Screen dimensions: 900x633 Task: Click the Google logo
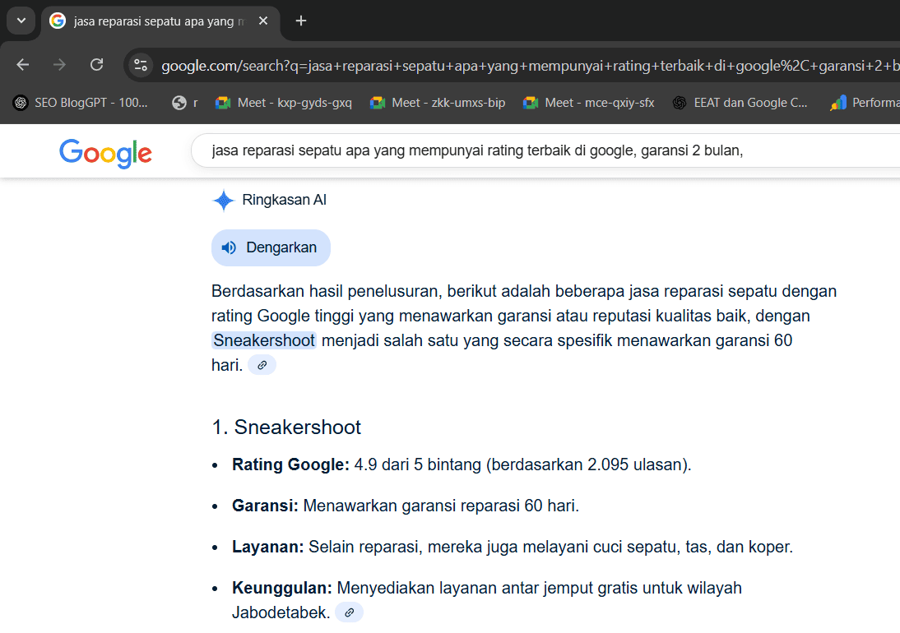tap(105, 153)
